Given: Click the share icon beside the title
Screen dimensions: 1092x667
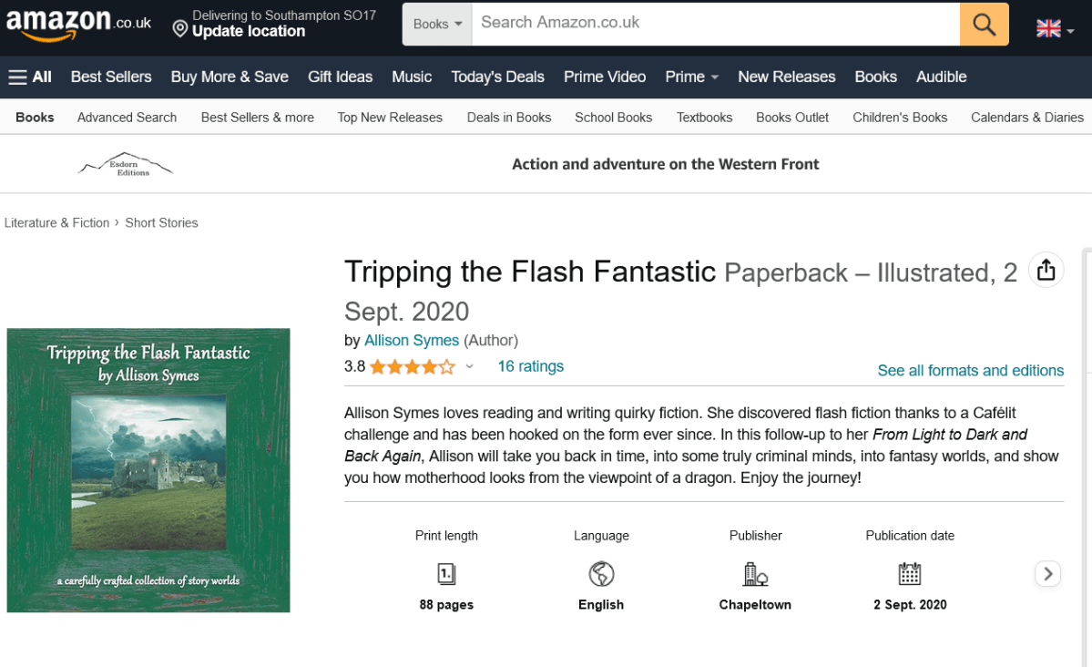Looking at the screenshot, I should pyautogui.click(x=1046, y=271).
